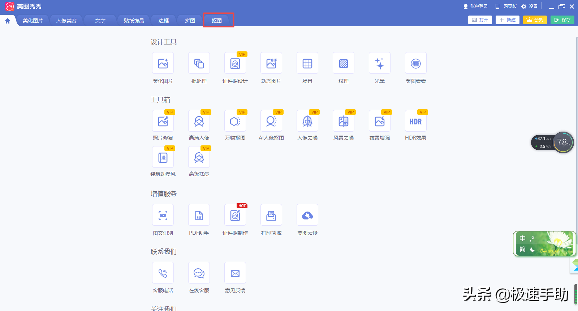
Task: Open the 照片修复 photo repair tool
Action: [163, 122]
